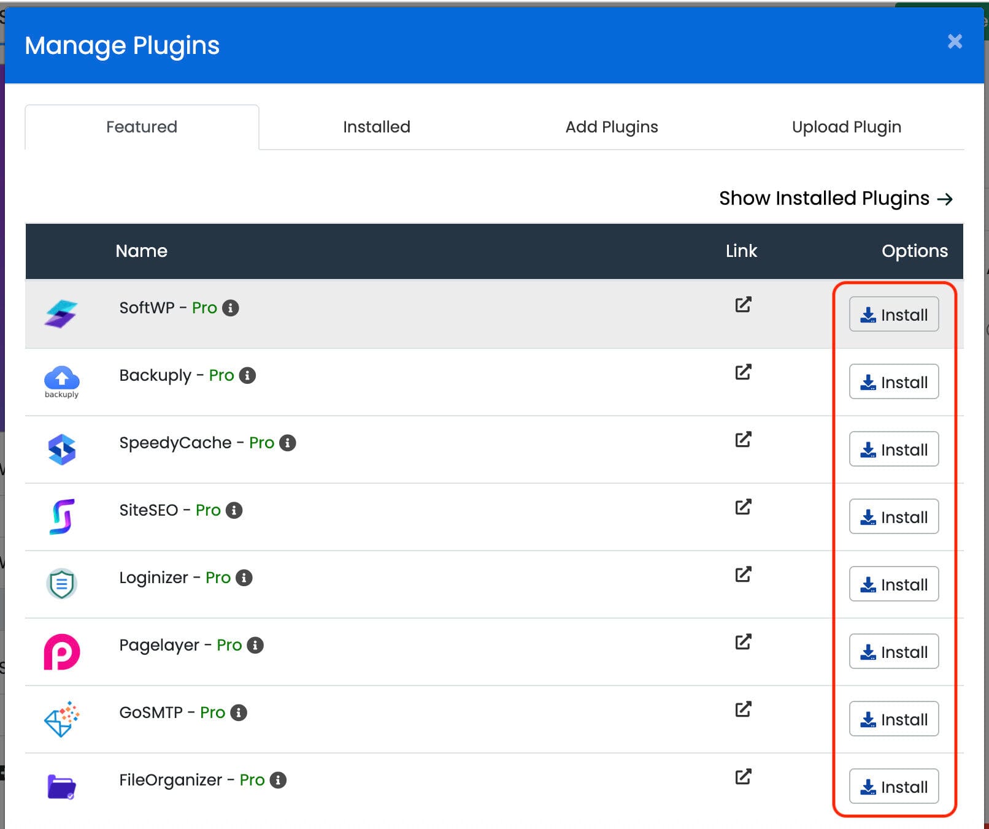Viewport: 989px width, 829px height.
Task: Open FileOrganizer external link icon
Action: point(743,777)
